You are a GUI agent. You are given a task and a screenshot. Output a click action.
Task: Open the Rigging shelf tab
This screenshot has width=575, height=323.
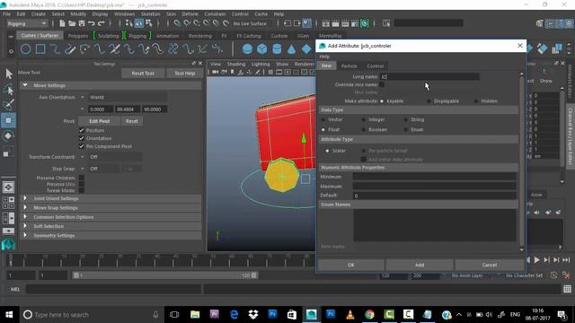tap(137, 36)
